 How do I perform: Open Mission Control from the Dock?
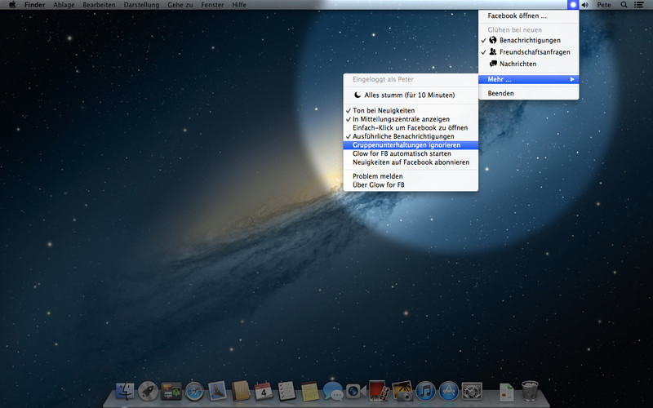(171, 392)
